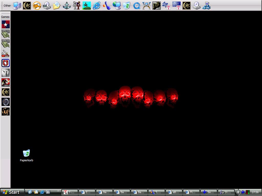This screenshot has height=196, width=262.
Task: Expand hidden system tray icons arrow
Action: 238,192
